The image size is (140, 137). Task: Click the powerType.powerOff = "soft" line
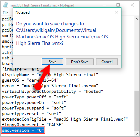35,97
